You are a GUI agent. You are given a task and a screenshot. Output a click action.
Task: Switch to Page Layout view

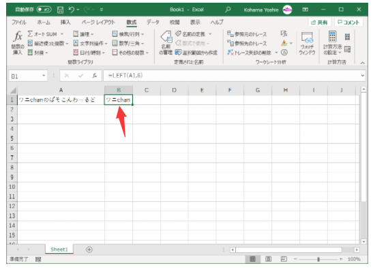268,259
